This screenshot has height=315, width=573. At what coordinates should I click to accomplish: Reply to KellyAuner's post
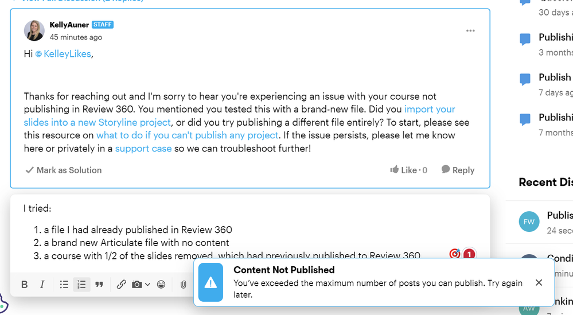[x=458, y=170]
